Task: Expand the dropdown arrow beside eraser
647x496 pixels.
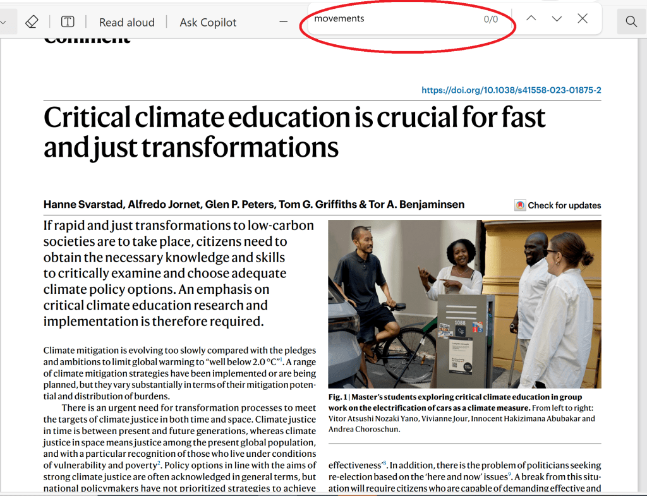Action: [5, 22]
